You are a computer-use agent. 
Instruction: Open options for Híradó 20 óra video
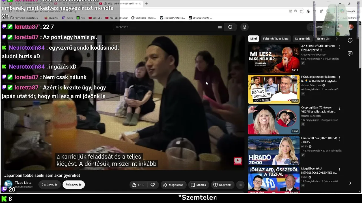tap(340, 139)
